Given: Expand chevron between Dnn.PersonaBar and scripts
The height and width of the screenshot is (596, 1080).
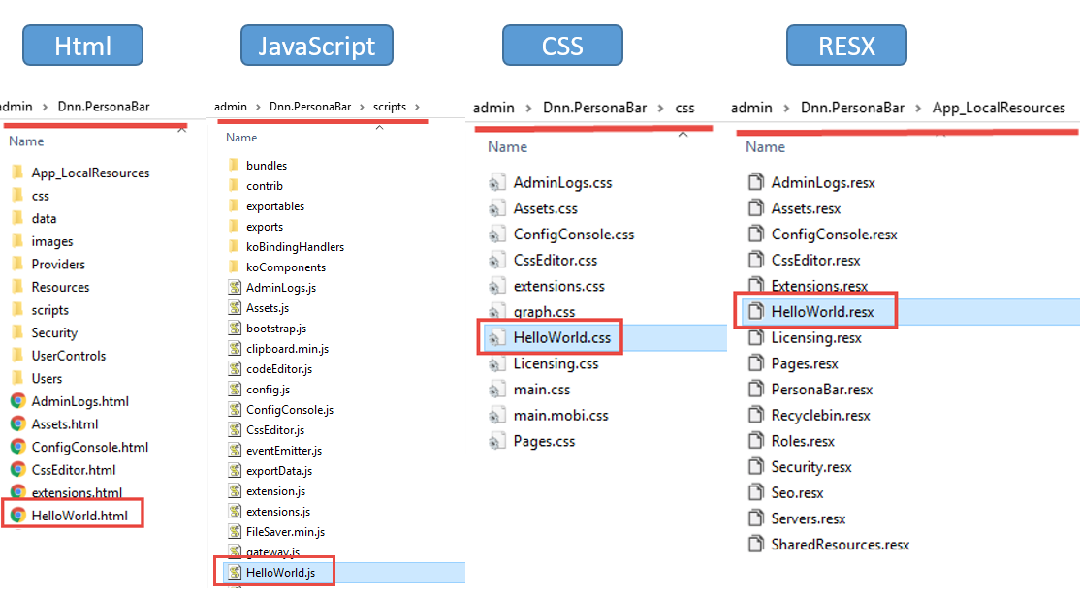Looking at the screenshot, I should click(x=363, y=107).
